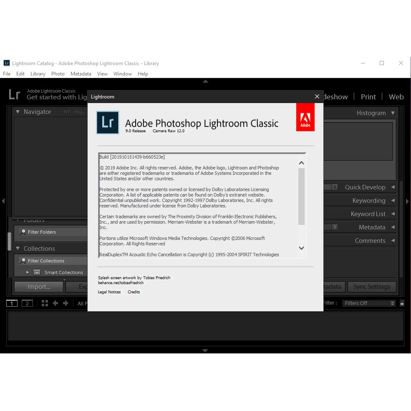
Task: Open the Metadata menu in the menu bar
Action: [81, 74]
